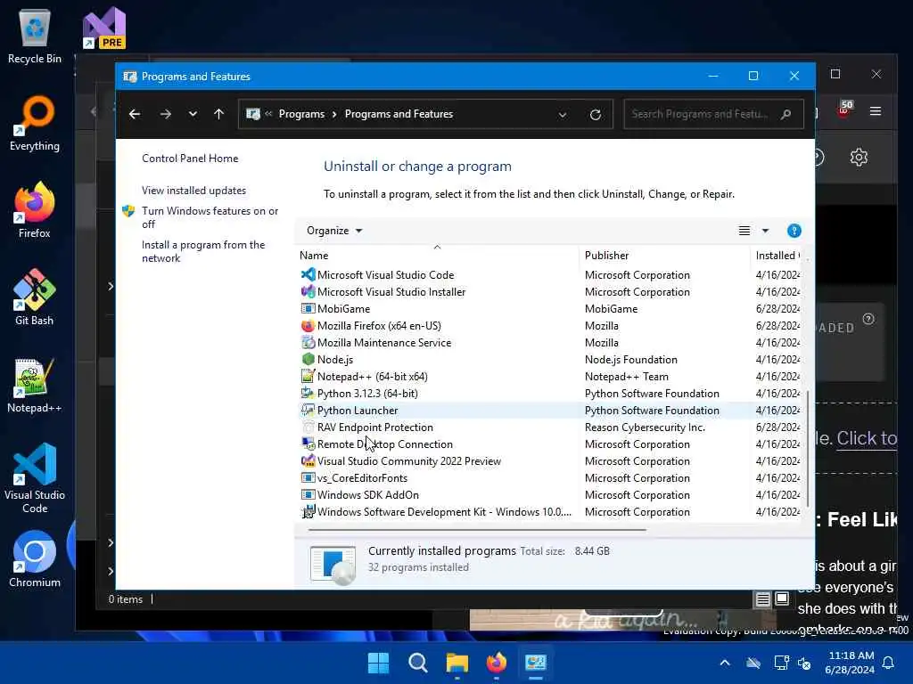The width and height of the screenshot is (913, 684).
Task: Select the MobiGame program row
Action: (549, 309)
